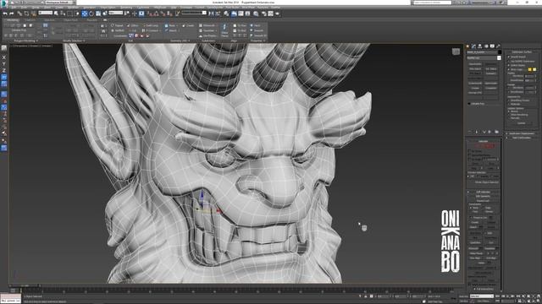
Task: Enable separate by Materials
Action: [508, 104]
